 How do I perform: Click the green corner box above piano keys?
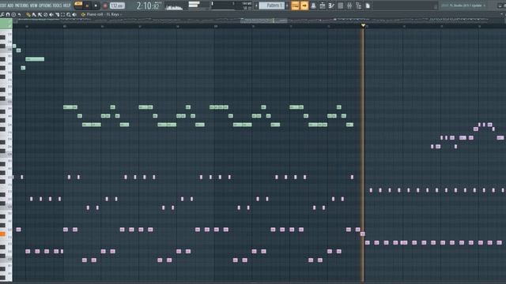(6, 24)
